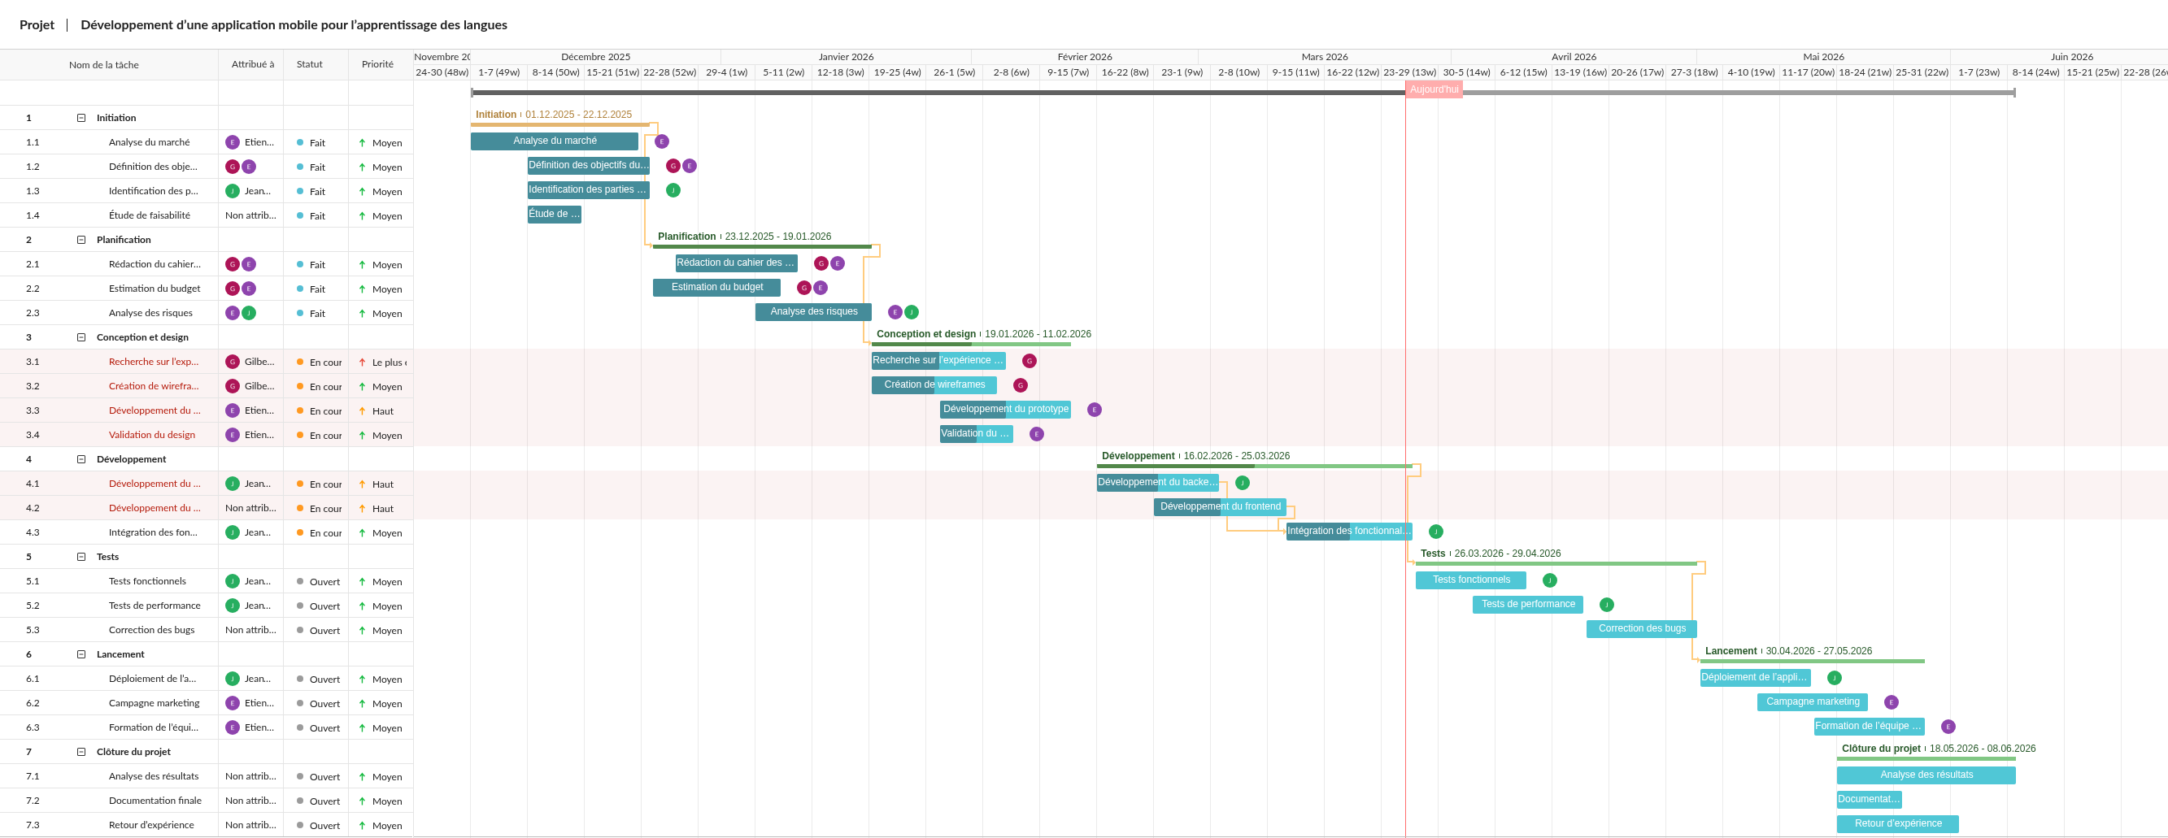The height and width of the screenshot is (838, 2168).
Task: Click the green Jean avatar beside Tests fonctionnels bar
Action: pos(1549,580)
